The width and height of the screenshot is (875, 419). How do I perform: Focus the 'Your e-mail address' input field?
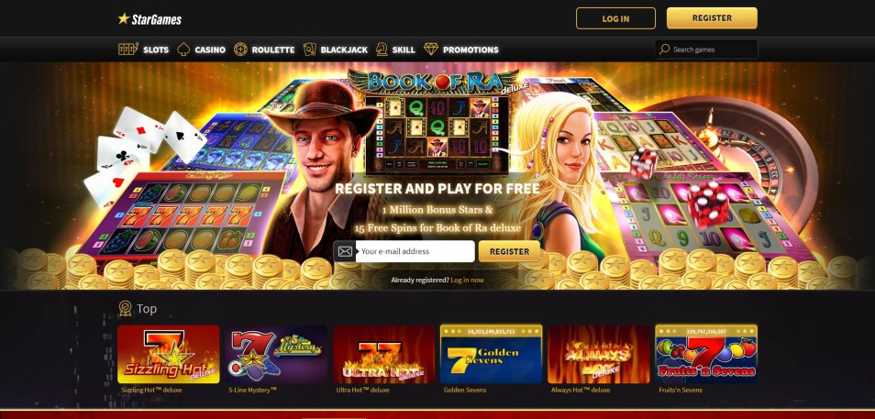[415, 251]
